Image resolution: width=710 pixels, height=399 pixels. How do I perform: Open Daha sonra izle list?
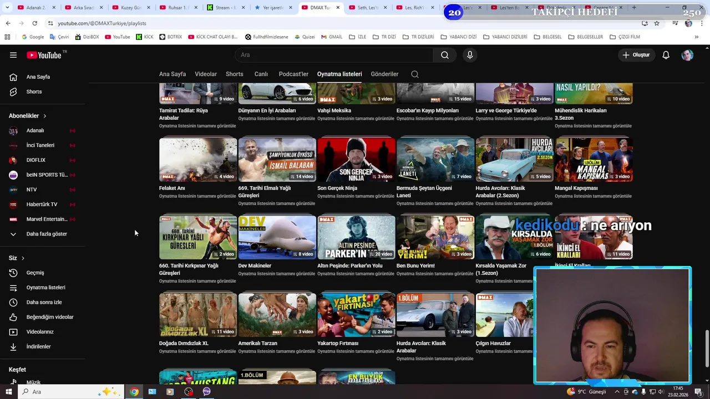tap(44, 302)
